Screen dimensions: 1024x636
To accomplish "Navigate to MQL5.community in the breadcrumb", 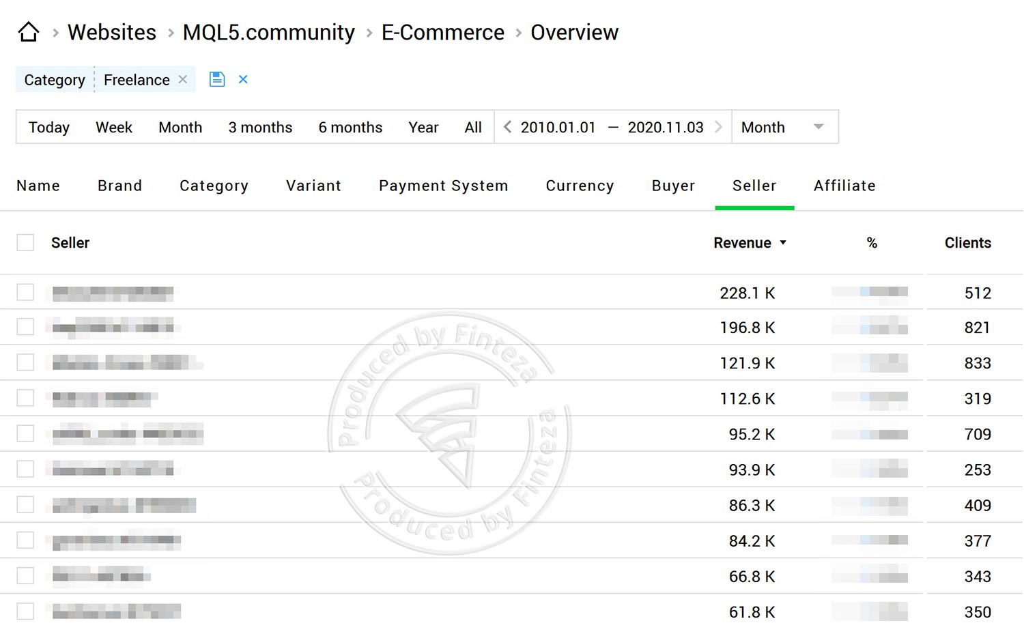I will (268, 31).
